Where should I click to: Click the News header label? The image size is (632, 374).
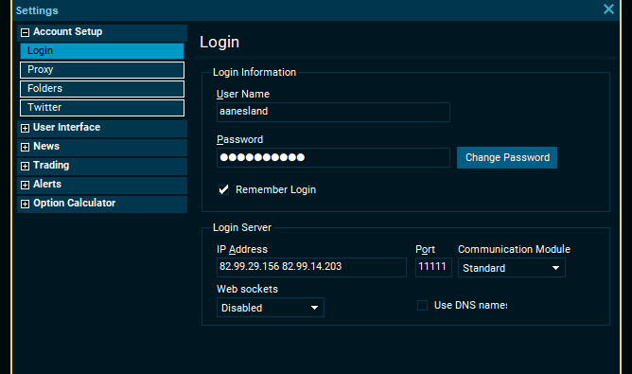46,146
